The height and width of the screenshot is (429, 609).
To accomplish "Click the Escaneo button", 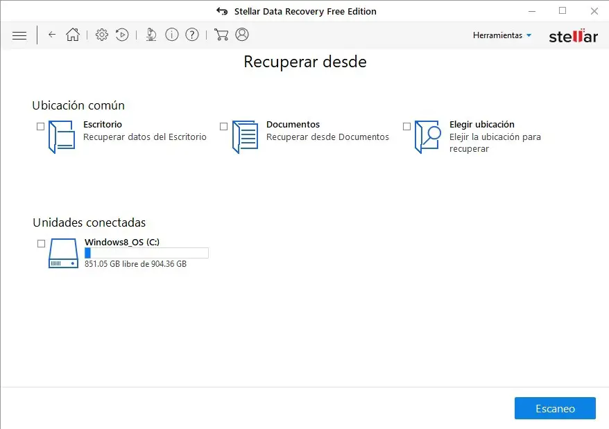I will pyautogui.click(x=555, y=408).
